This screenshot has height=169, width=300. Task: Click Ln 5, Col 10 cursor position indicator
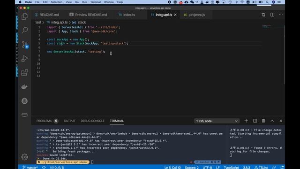click(172, 167)
